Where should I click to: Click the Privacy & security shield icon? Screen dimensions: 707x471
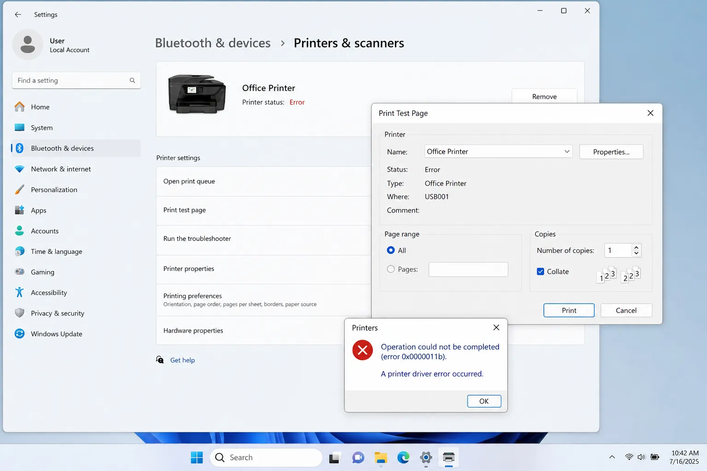coord(19,313)
